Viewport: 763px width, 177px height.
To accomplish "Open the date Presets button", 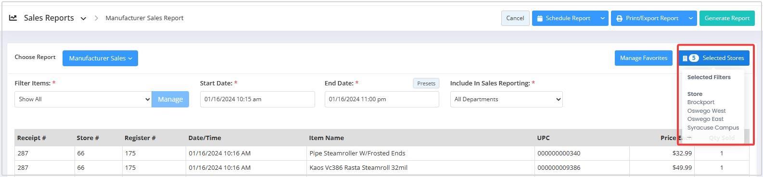I will pos(426,83).
